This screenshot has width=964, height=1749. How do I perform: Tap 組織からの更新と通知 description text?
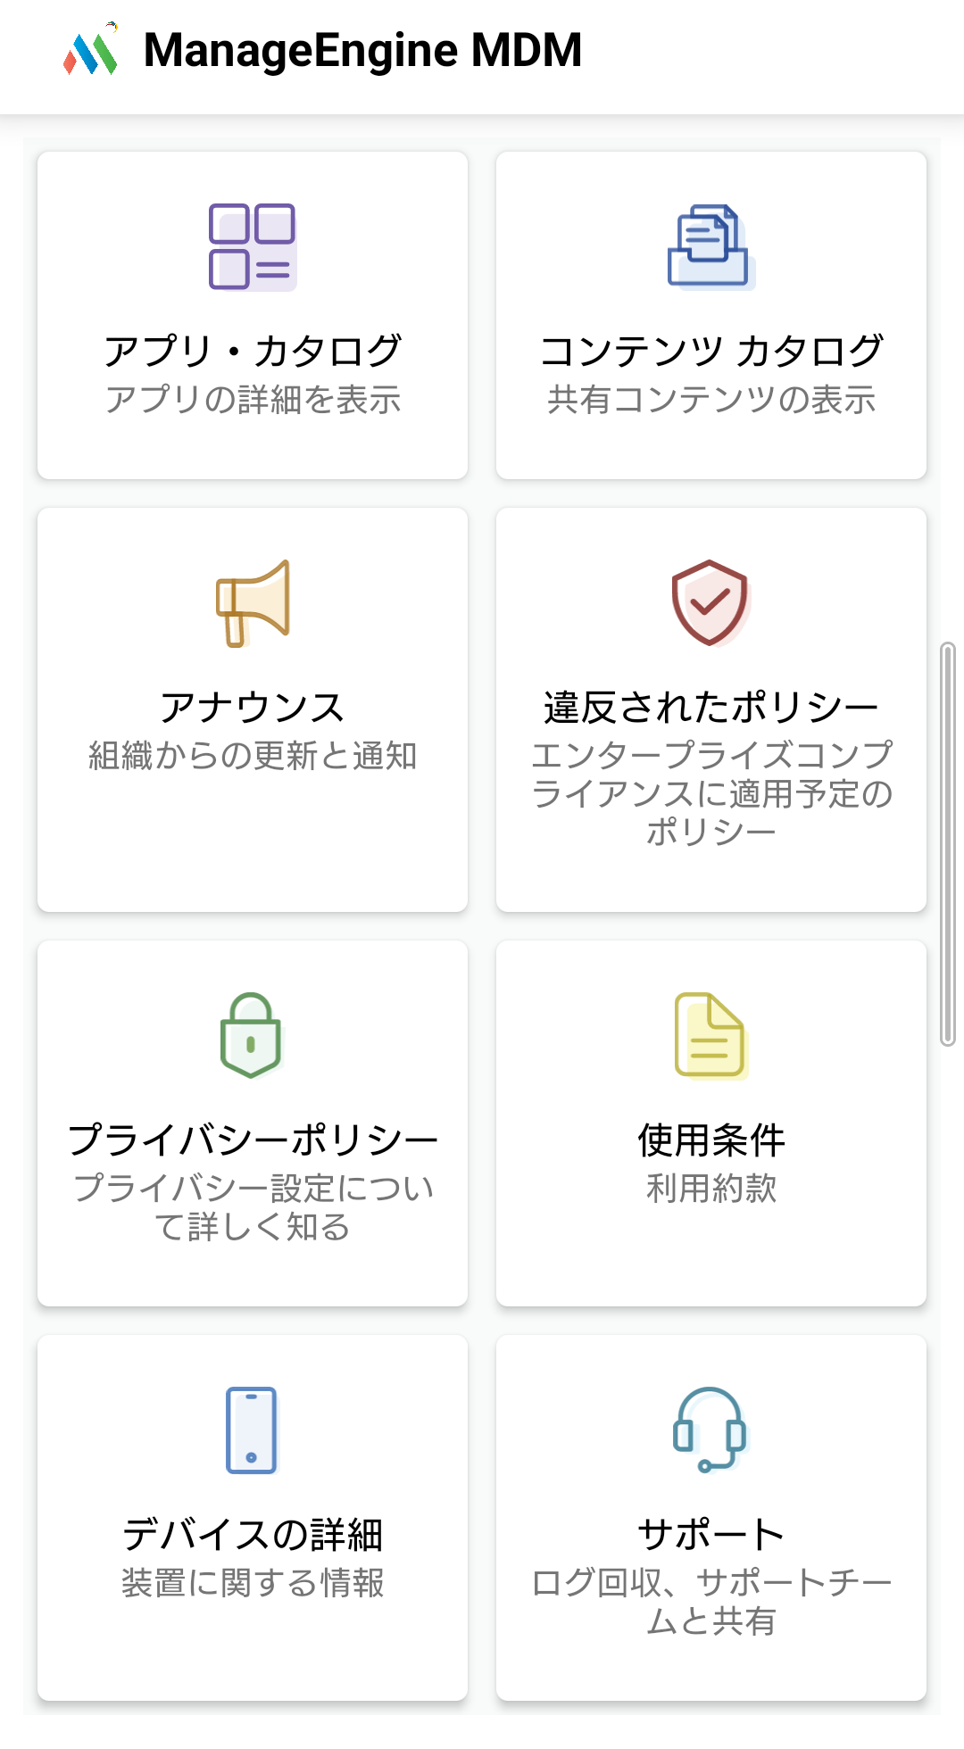tap(253, 756)
